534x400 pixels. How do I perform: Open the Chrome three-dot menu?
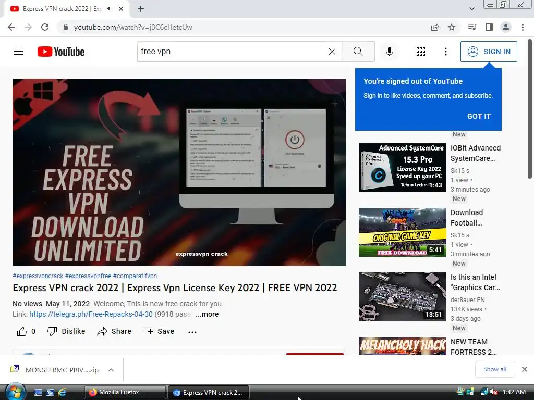click(523, 27)
